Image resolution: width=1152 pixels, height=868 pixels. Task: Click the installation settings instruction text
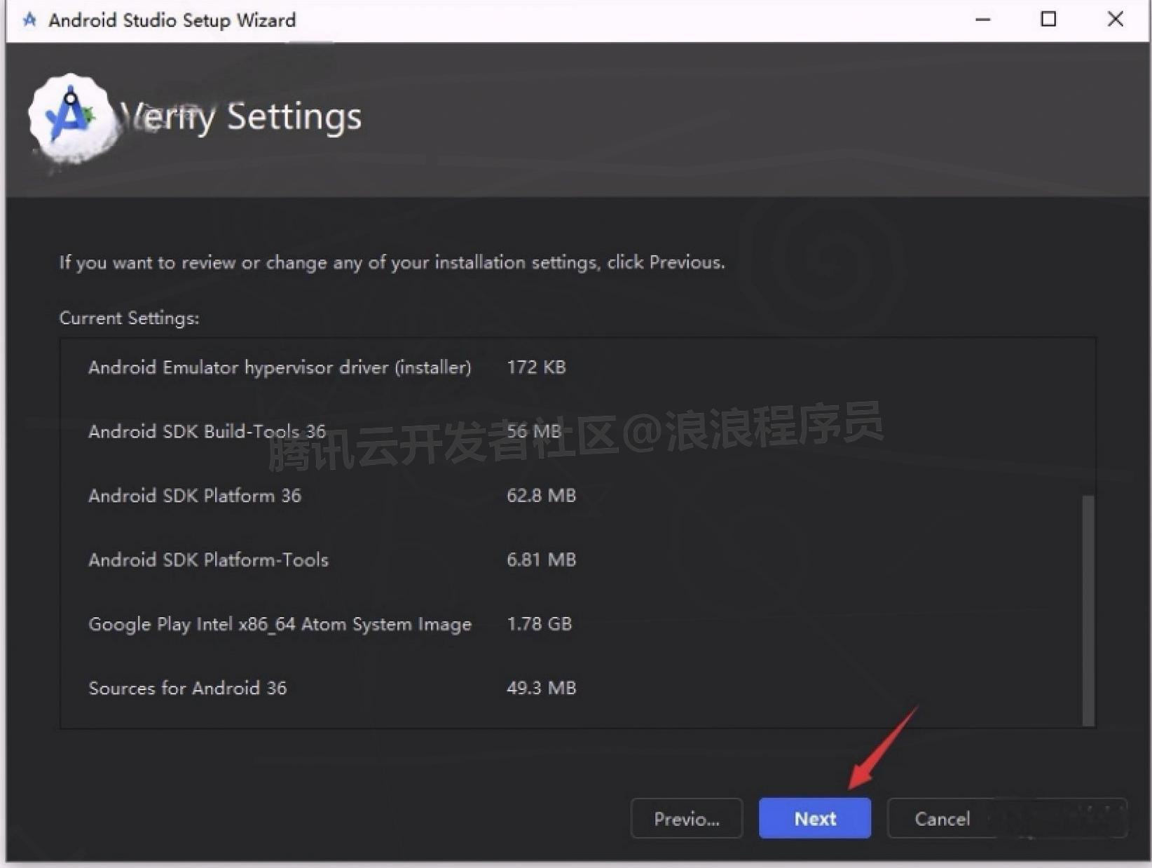pyautogui.click(x=392, y=262)
